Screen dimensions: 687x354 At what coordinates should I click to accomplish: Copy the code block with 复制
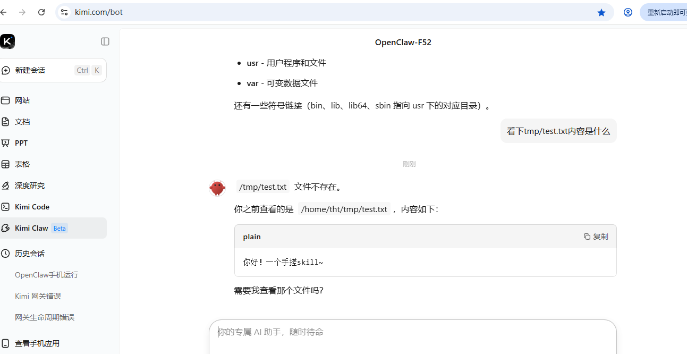click(596, 236)
